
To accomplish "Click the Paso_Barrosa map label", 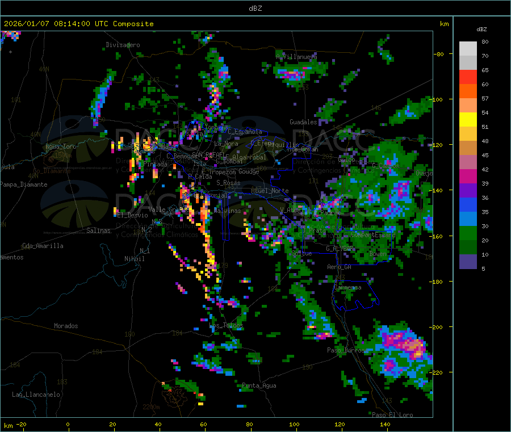I will (x=347, y=350).
